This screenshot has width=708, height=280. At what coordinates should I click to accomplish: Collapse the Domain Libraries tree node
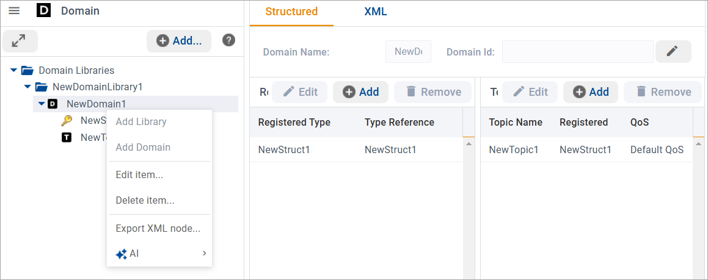[13, 71]
